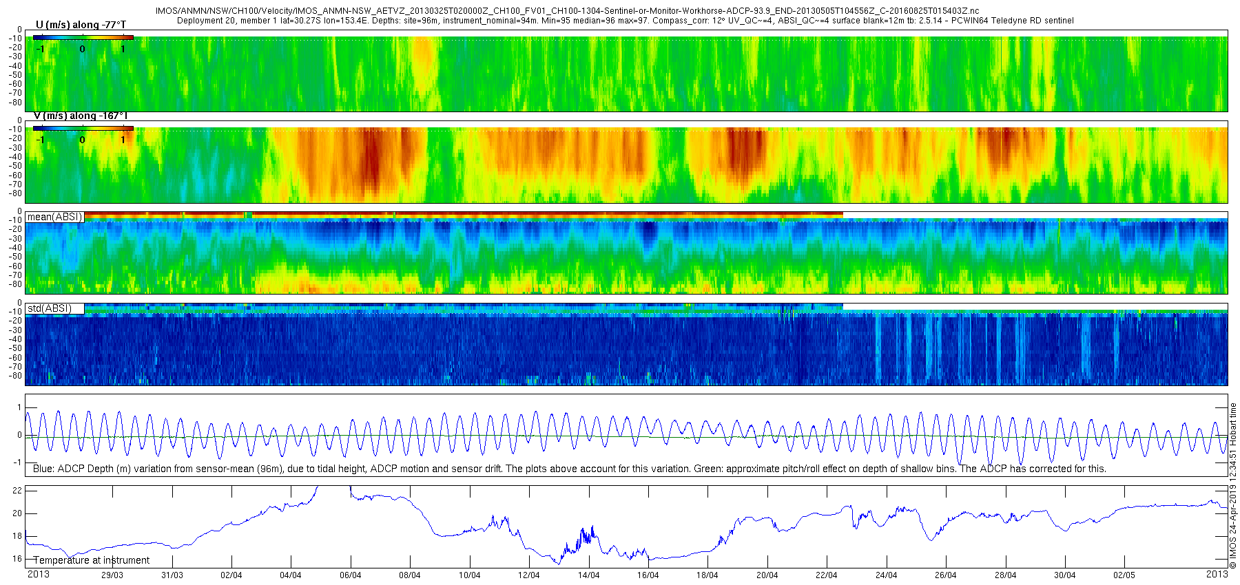This screenshot has width=1240, height=585.
Task: Select the 22/04 date tick label
Action: [x=827, y=575]
